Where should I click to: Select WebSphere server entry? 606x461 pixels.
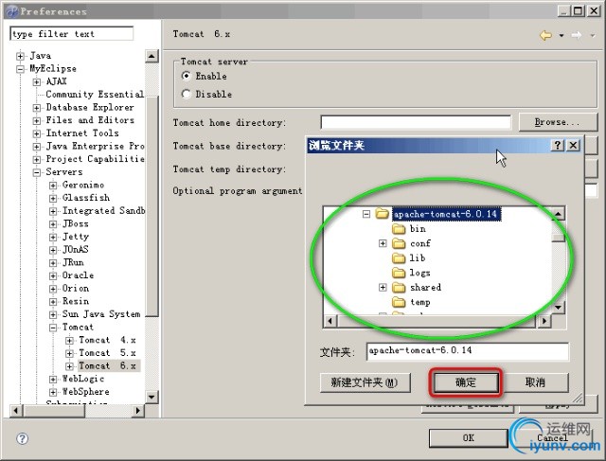pos(86,392)
